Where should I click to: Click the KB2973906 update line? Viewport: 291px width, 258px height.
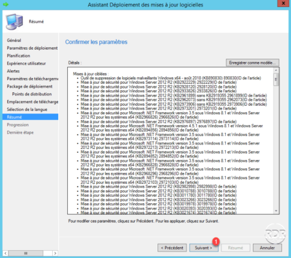174,104
